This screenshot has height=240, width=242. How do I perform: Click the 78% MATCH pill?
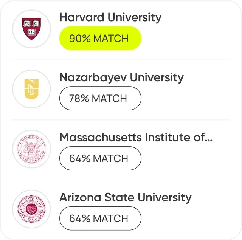coord(100,98)
